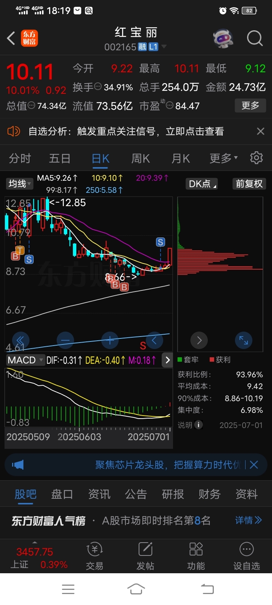Open chart settings gear icon
This screenshot has height=605, width=272.
pyautogui.click(x=257, y=158)
